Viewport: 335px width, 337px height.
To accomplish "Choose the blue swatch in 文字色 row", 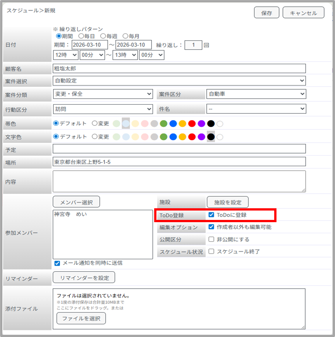I will click(x=173, y=137).
